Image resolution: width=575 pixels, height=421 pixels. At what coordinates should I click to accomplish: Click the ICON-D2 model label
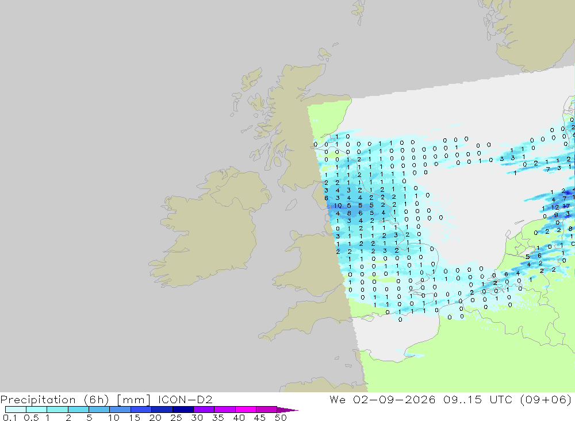[x=185, y=399]
